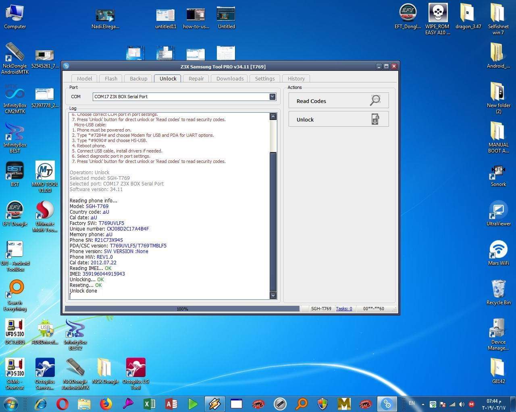The height and width of the screenshot is (412, 516).
Task: Open the Repair tab
Action: [x=196, y=78]
